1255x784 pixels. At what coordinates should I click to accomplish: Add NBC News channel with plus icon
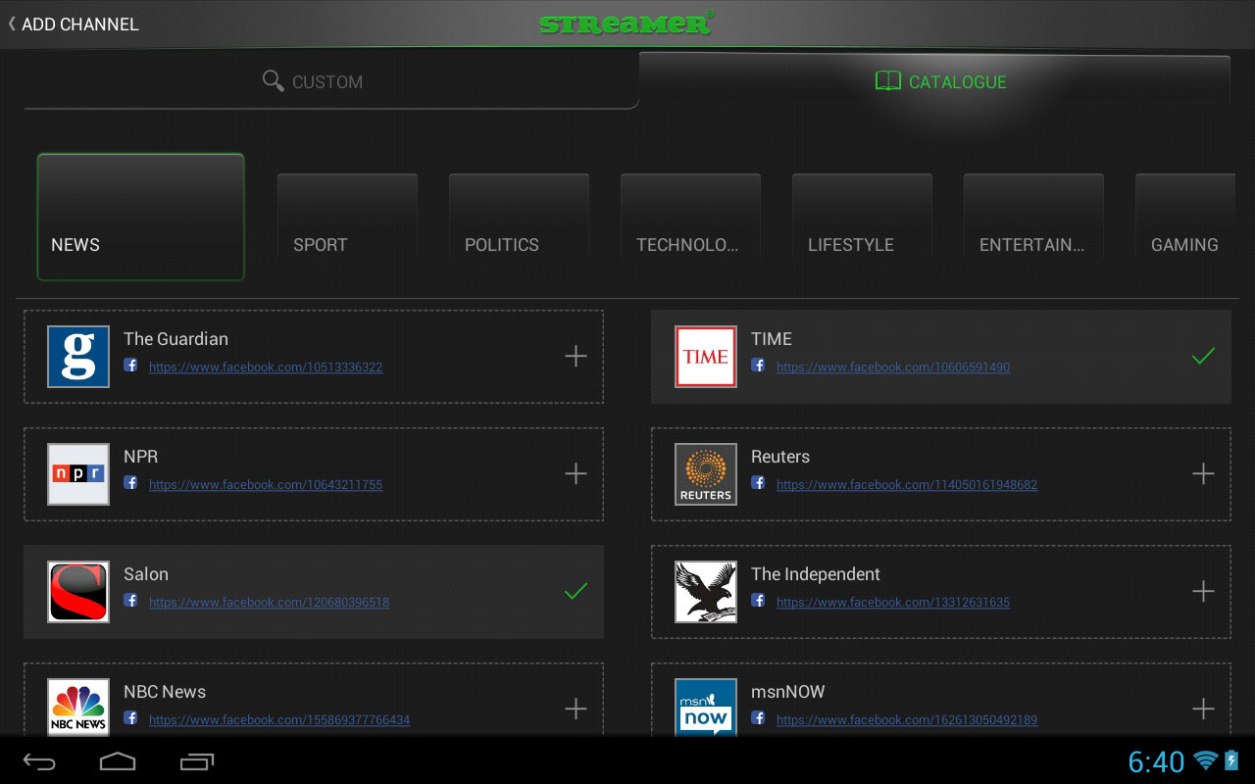[576, 710]
